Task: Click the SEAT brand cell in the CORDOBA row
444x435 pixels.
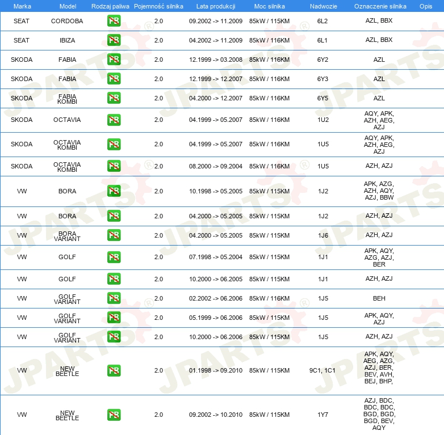Action: 22,21
